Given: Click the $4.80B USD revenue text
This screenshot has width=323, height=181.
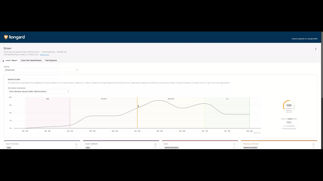Looking at the screenshot, I should coord(62,52).
